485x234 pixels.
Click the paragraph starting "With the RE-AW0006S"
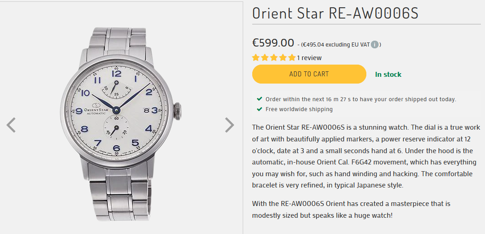(351, 210)
